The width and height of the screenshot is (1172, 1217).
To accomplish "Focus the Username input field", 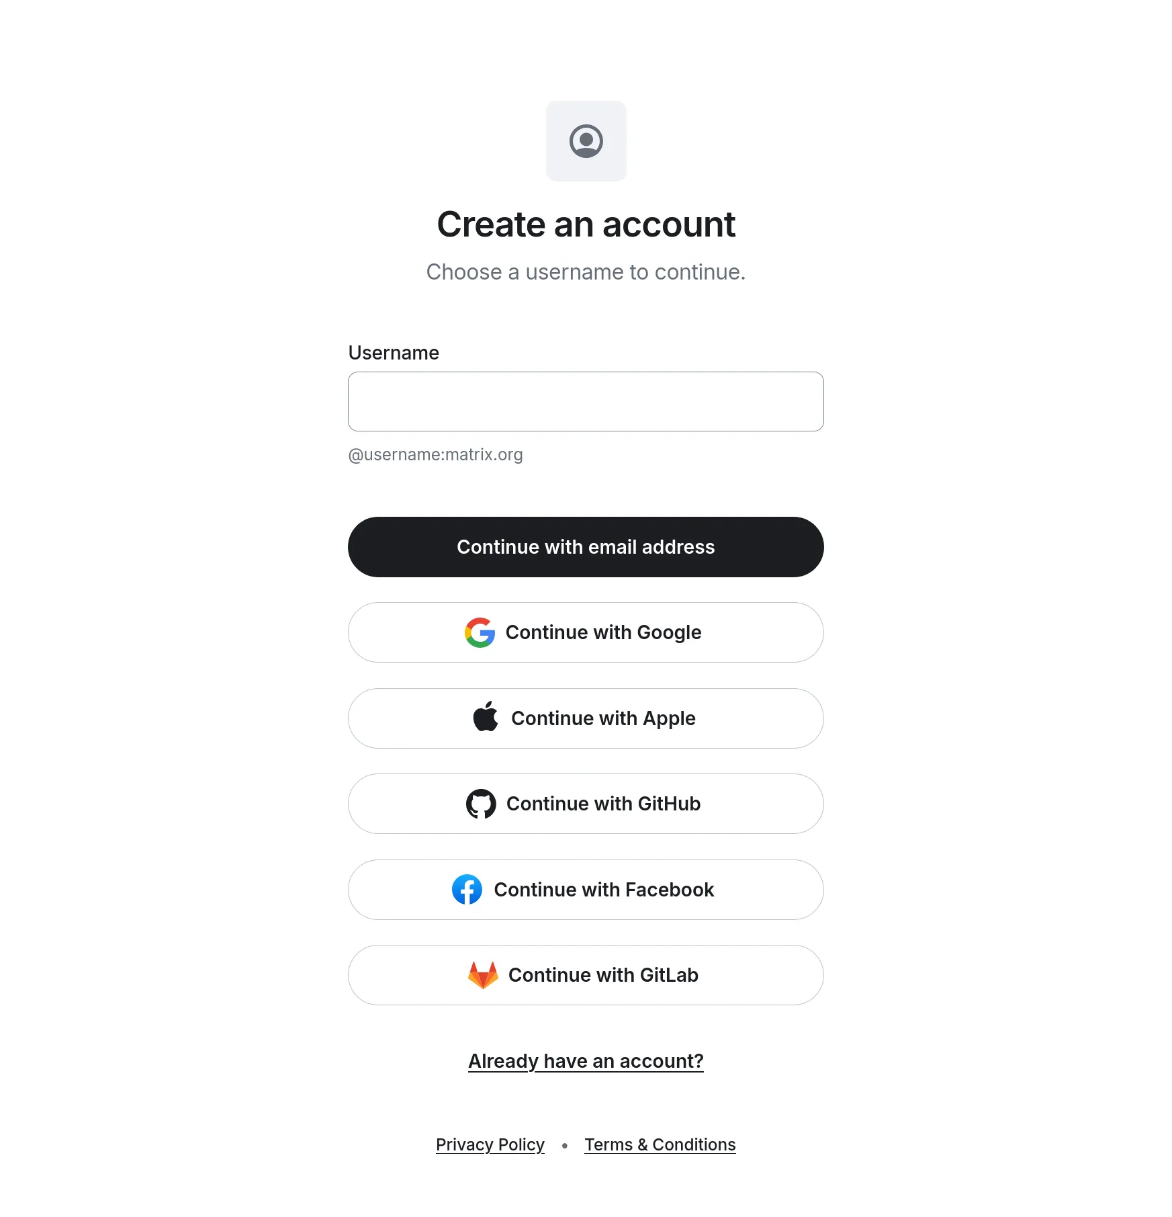I will [x=586, y=401].
